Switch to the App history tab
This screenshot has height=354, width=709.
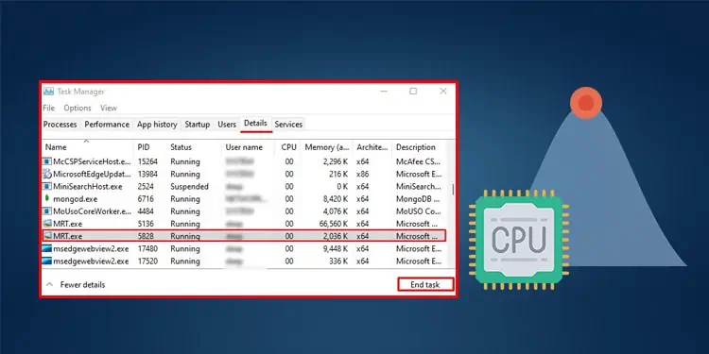click(x=157, y=125)
